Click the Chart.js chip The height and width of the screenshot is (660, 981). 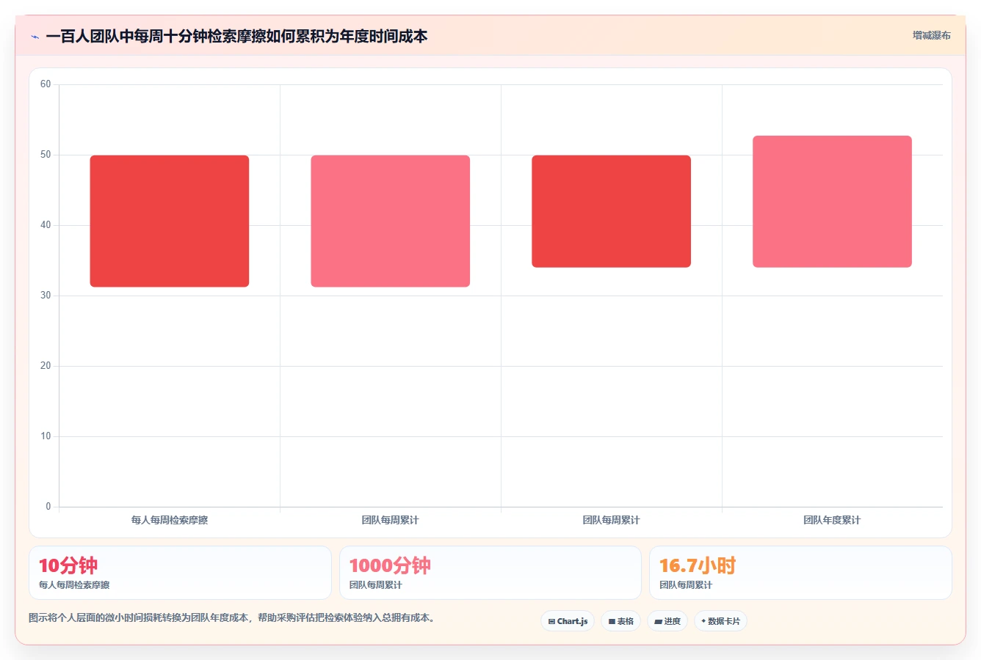pyautogui.click(x=568, y=621)
